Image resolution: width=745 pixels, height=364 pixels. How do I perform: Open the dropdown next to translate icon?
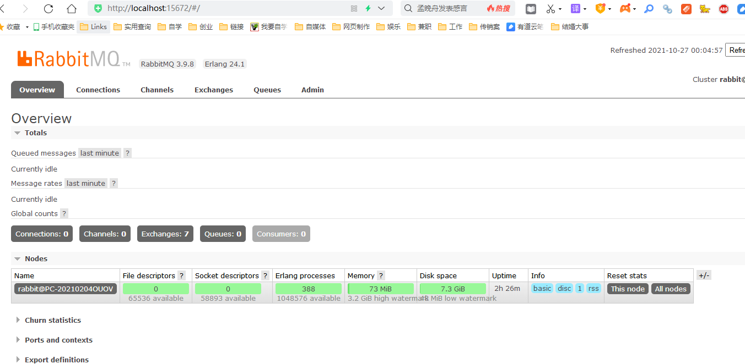585,9
